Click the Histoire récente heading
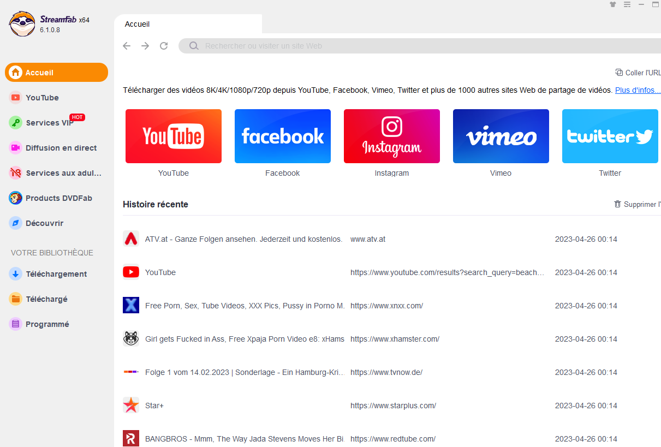Screen dimensions: 661x447 (156, 204)
